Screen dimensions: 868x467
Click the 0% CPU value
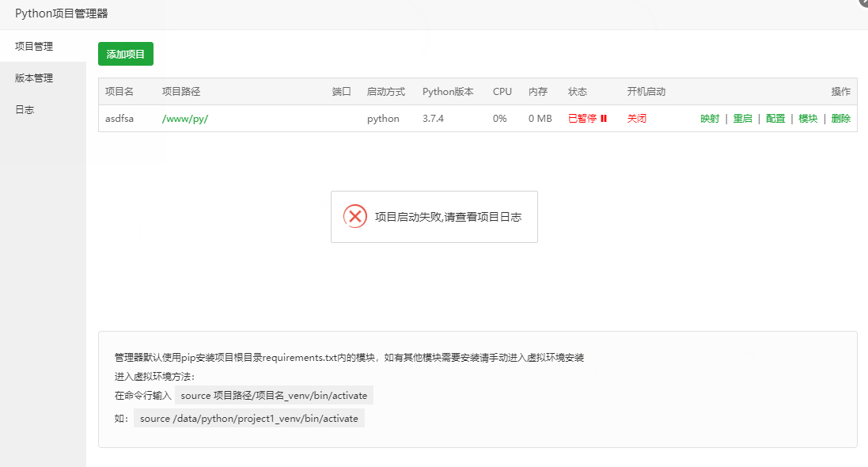tap(500, 119)
